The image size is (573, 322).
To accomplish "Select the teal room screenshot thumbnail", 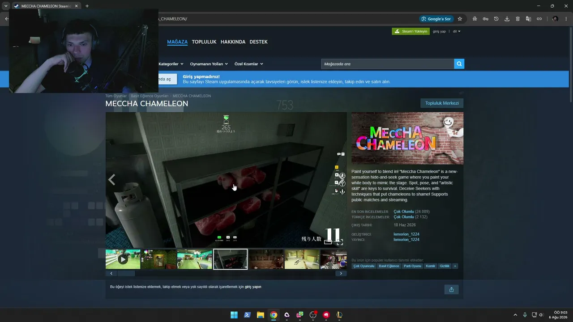I will point(194,259).
